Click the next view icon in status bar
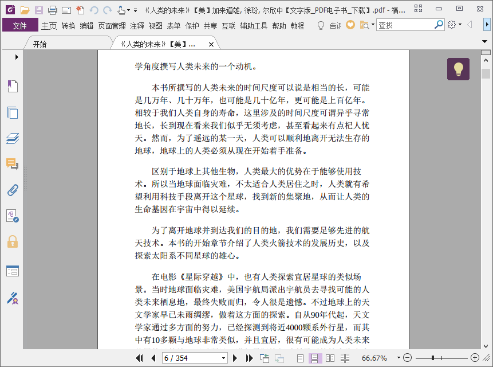This screenshot has width=493, height=367. 279,358
